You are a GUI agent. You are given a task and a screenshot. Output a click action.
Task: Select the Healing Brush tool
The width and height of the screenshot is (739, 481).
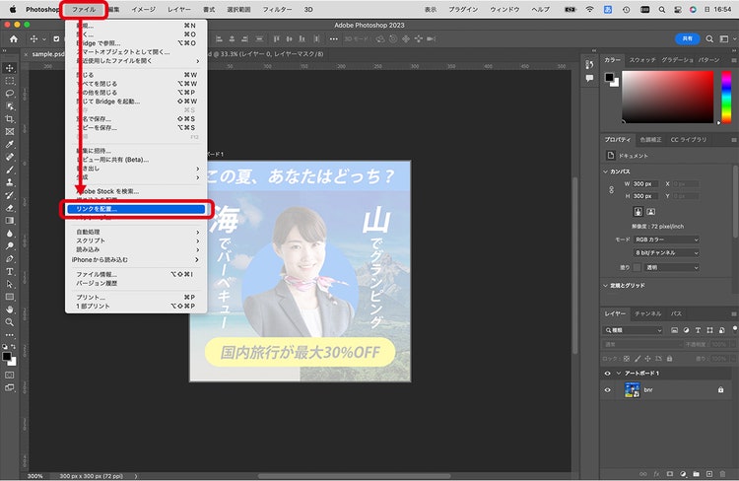(x=10, y=157)
